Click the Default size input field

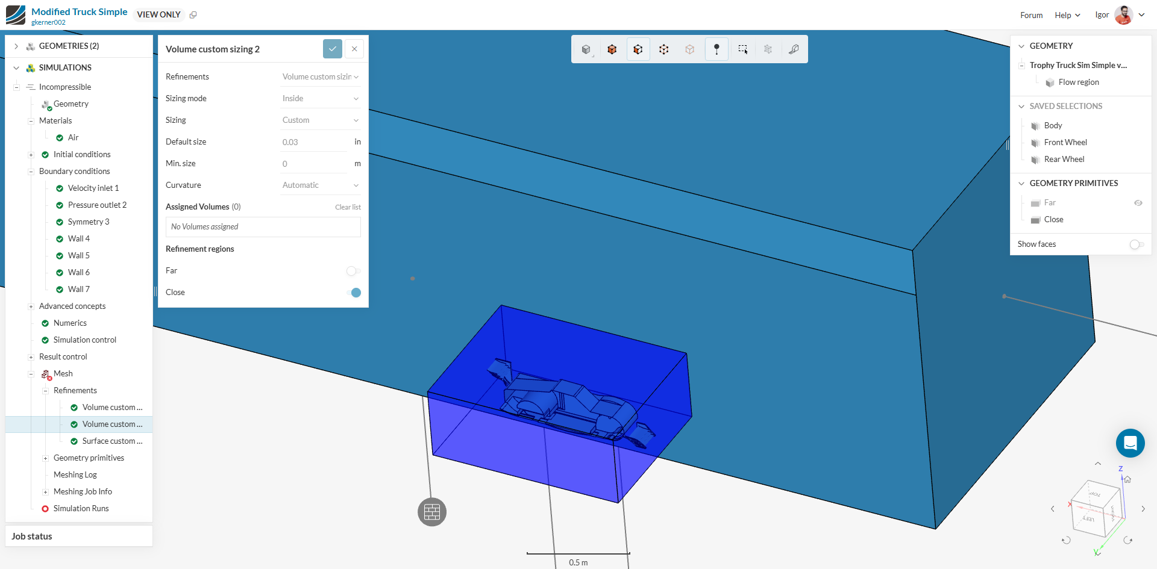tap(315, 142)
